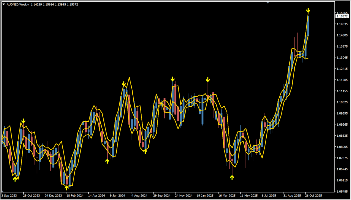The height and width of the screenshot is (200, 351).
Task: Select the up arrow signal above 18 Feb 2024
Action: [x=67, y=187]
